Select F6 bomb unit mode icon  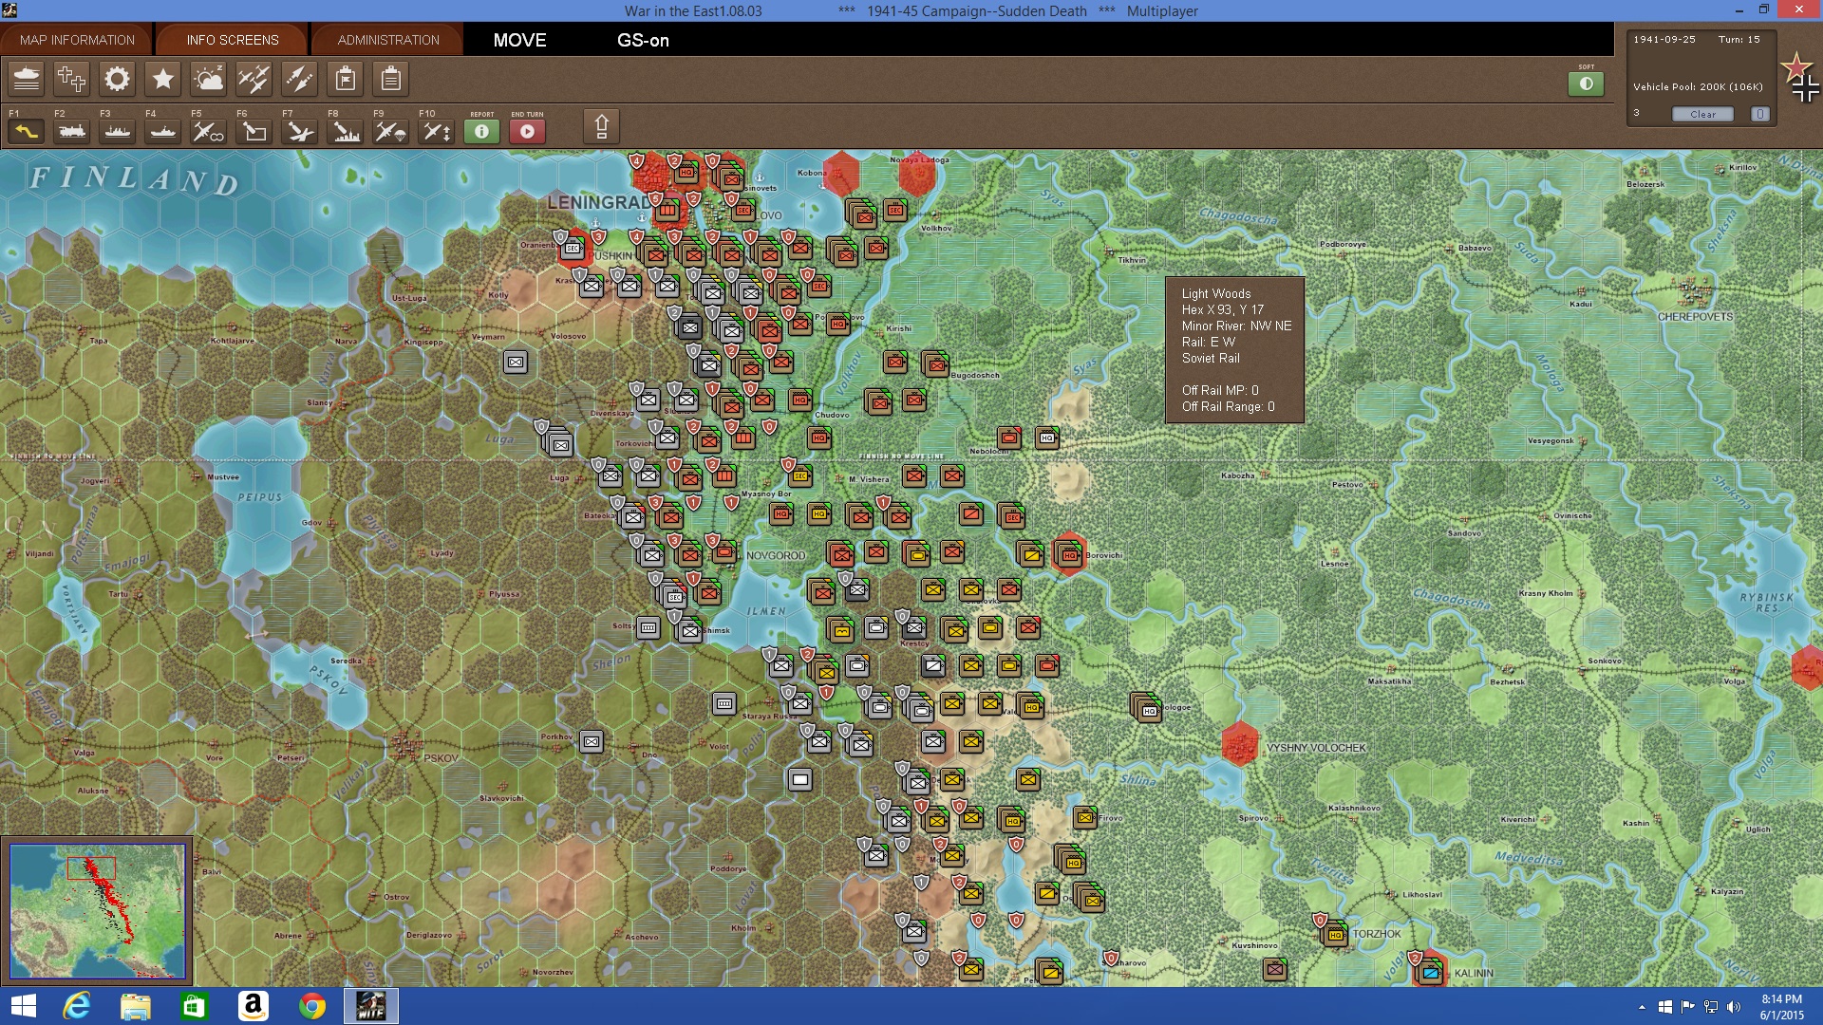[x=254, y=131]
